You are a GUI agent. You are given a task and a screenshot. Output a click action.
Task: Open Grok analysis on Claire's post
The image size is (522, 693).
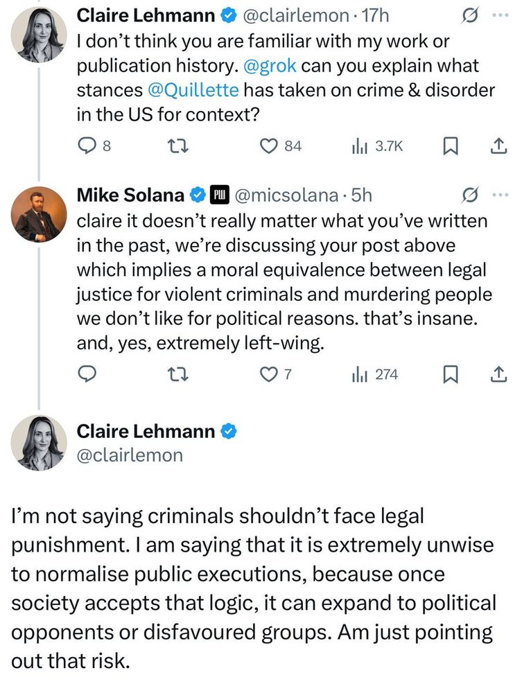pos(471,13)
